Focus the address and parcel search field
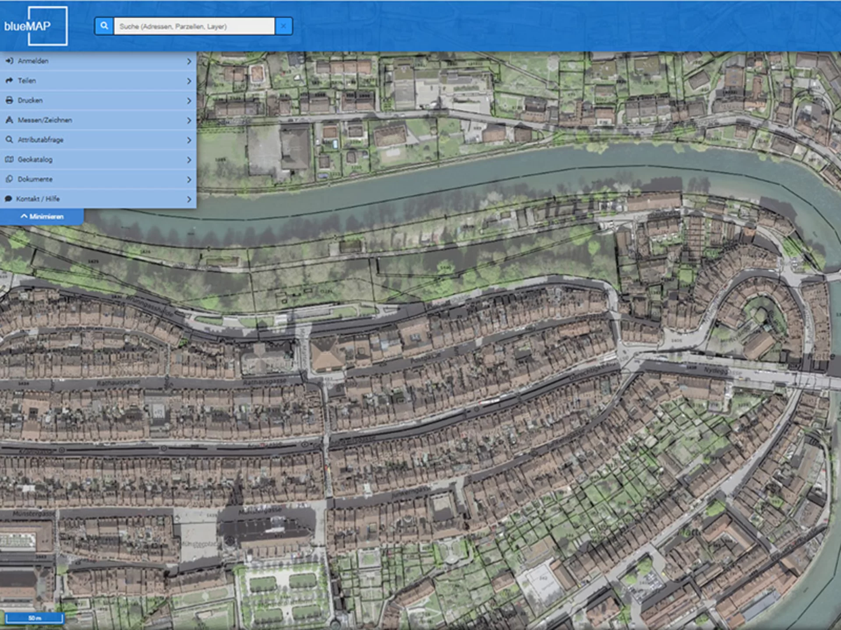Viewport: 841px width, 630px height. click(x=194, y=26)
